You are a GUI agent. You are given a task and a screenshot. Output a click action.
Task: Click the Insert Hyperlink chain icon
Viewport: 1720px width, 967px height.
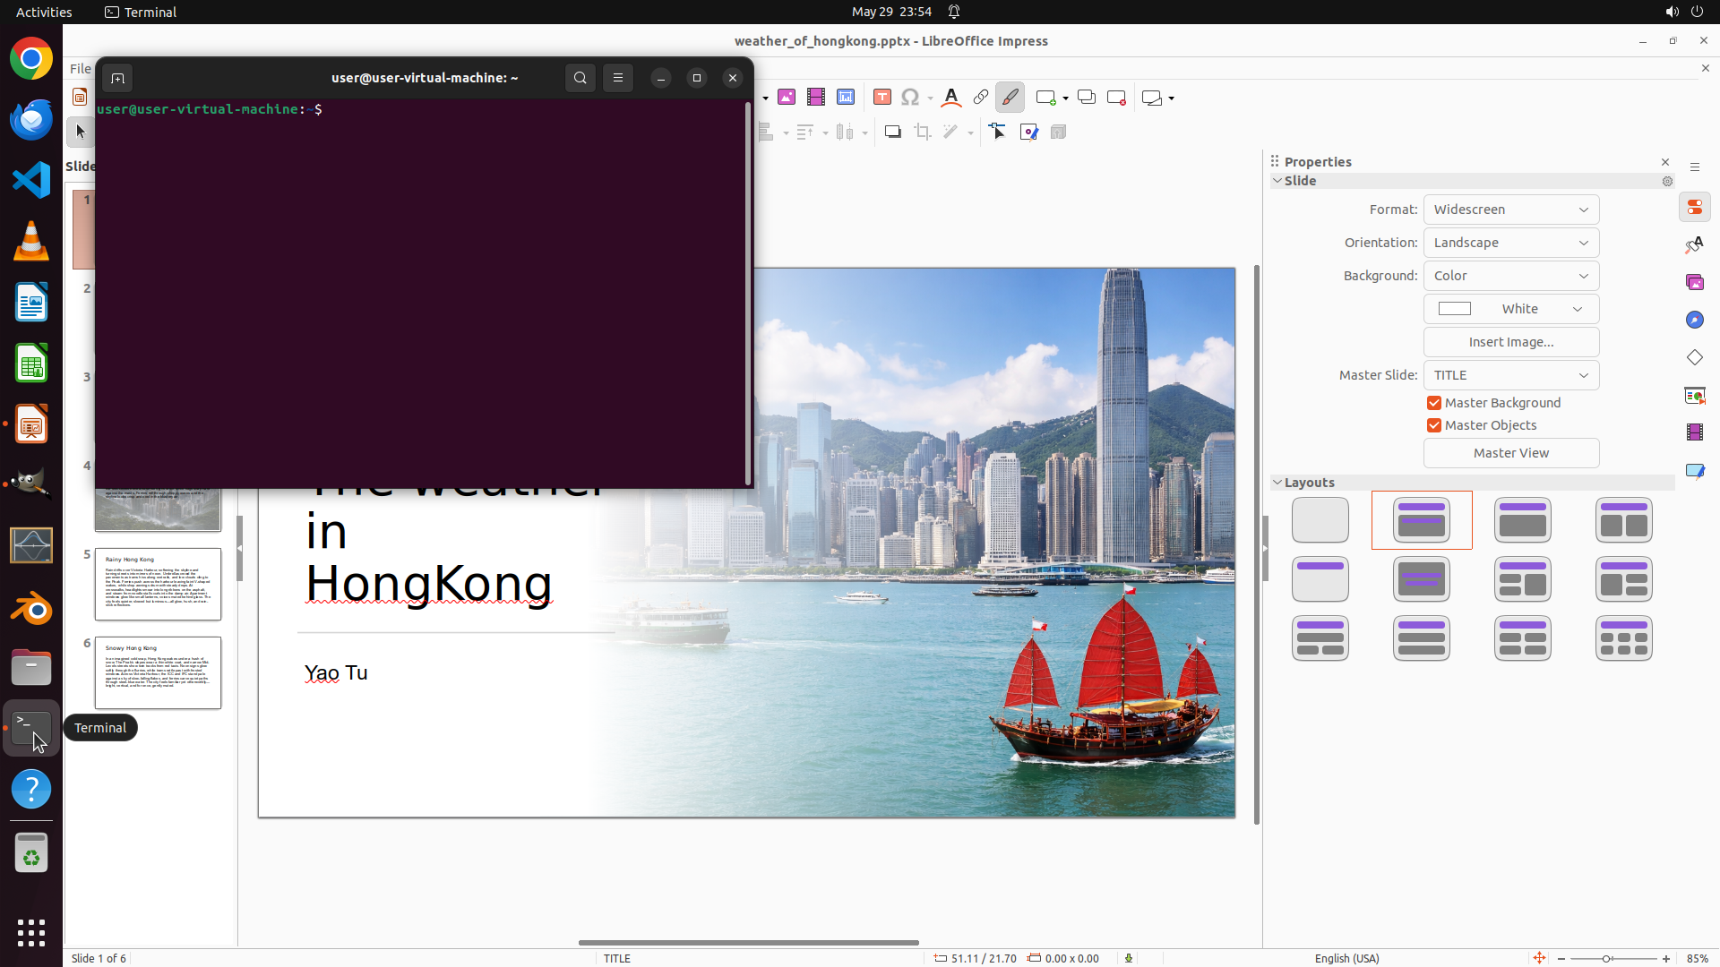[981, 98]
